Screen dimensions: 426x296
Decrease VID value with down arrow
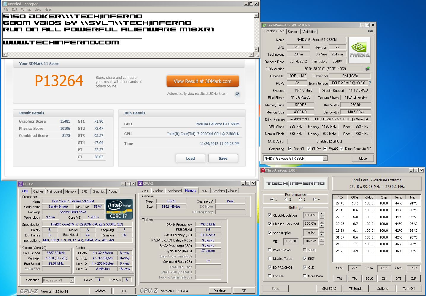pos(322,243)
